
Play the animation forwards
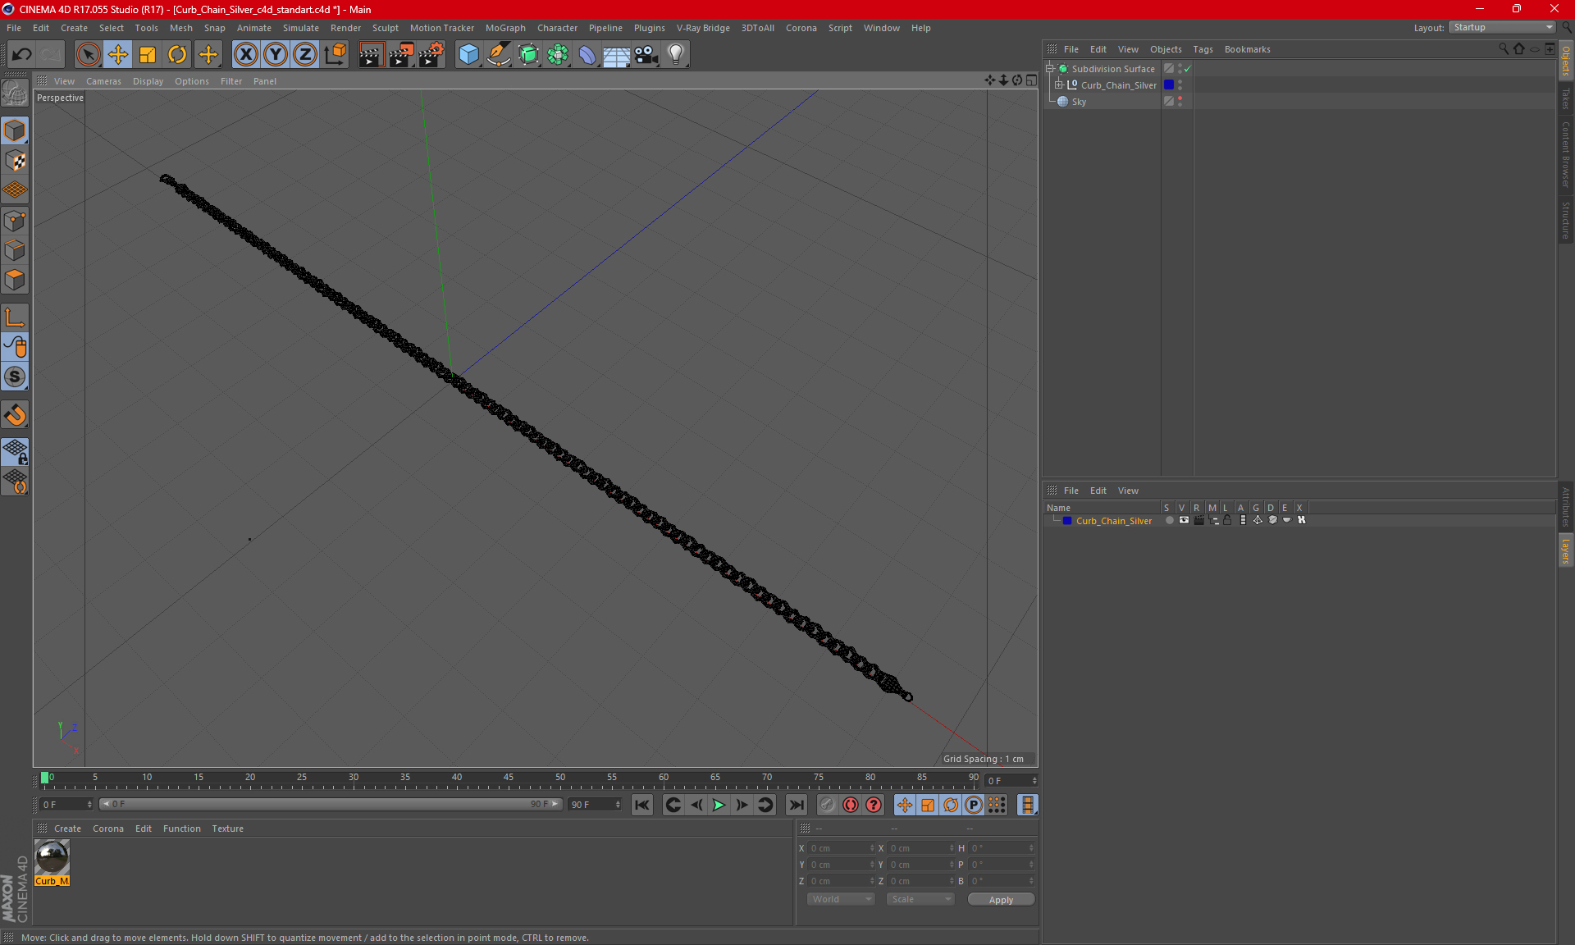click(x=719, y=805)
